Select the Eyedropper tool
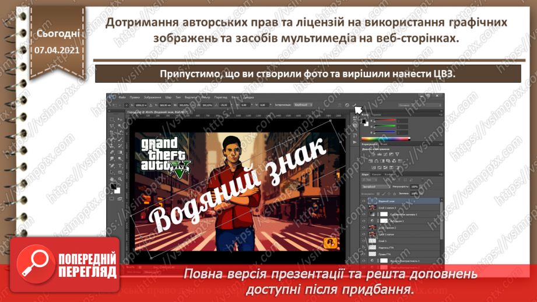 pyautogui.click(x=120, y=132)
